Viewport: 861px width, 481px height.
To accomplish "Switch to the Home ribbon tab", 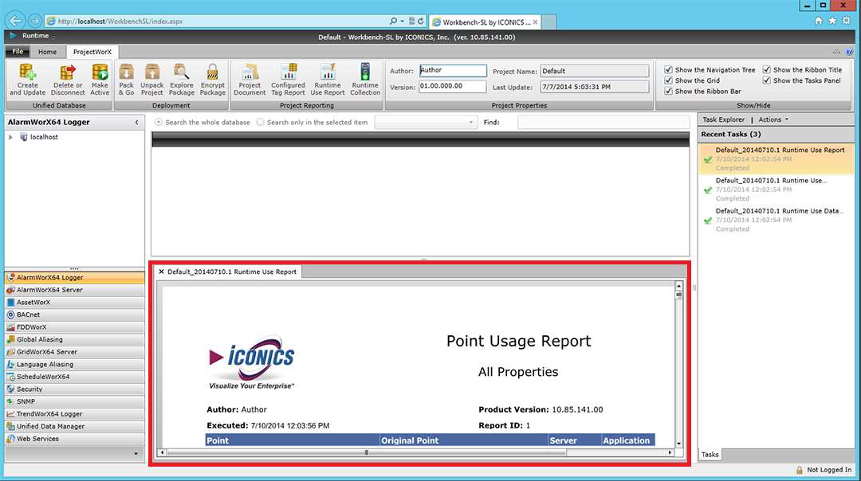I will (47, 52).
